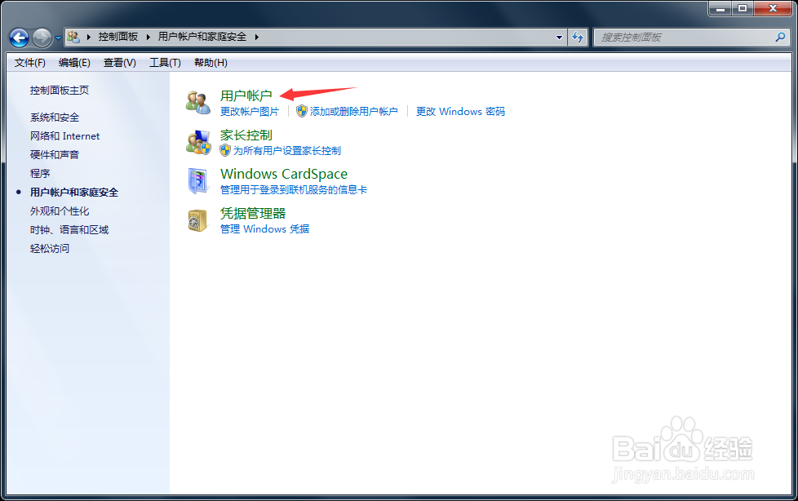Click 更改 Windows 密码

(459, 112)
